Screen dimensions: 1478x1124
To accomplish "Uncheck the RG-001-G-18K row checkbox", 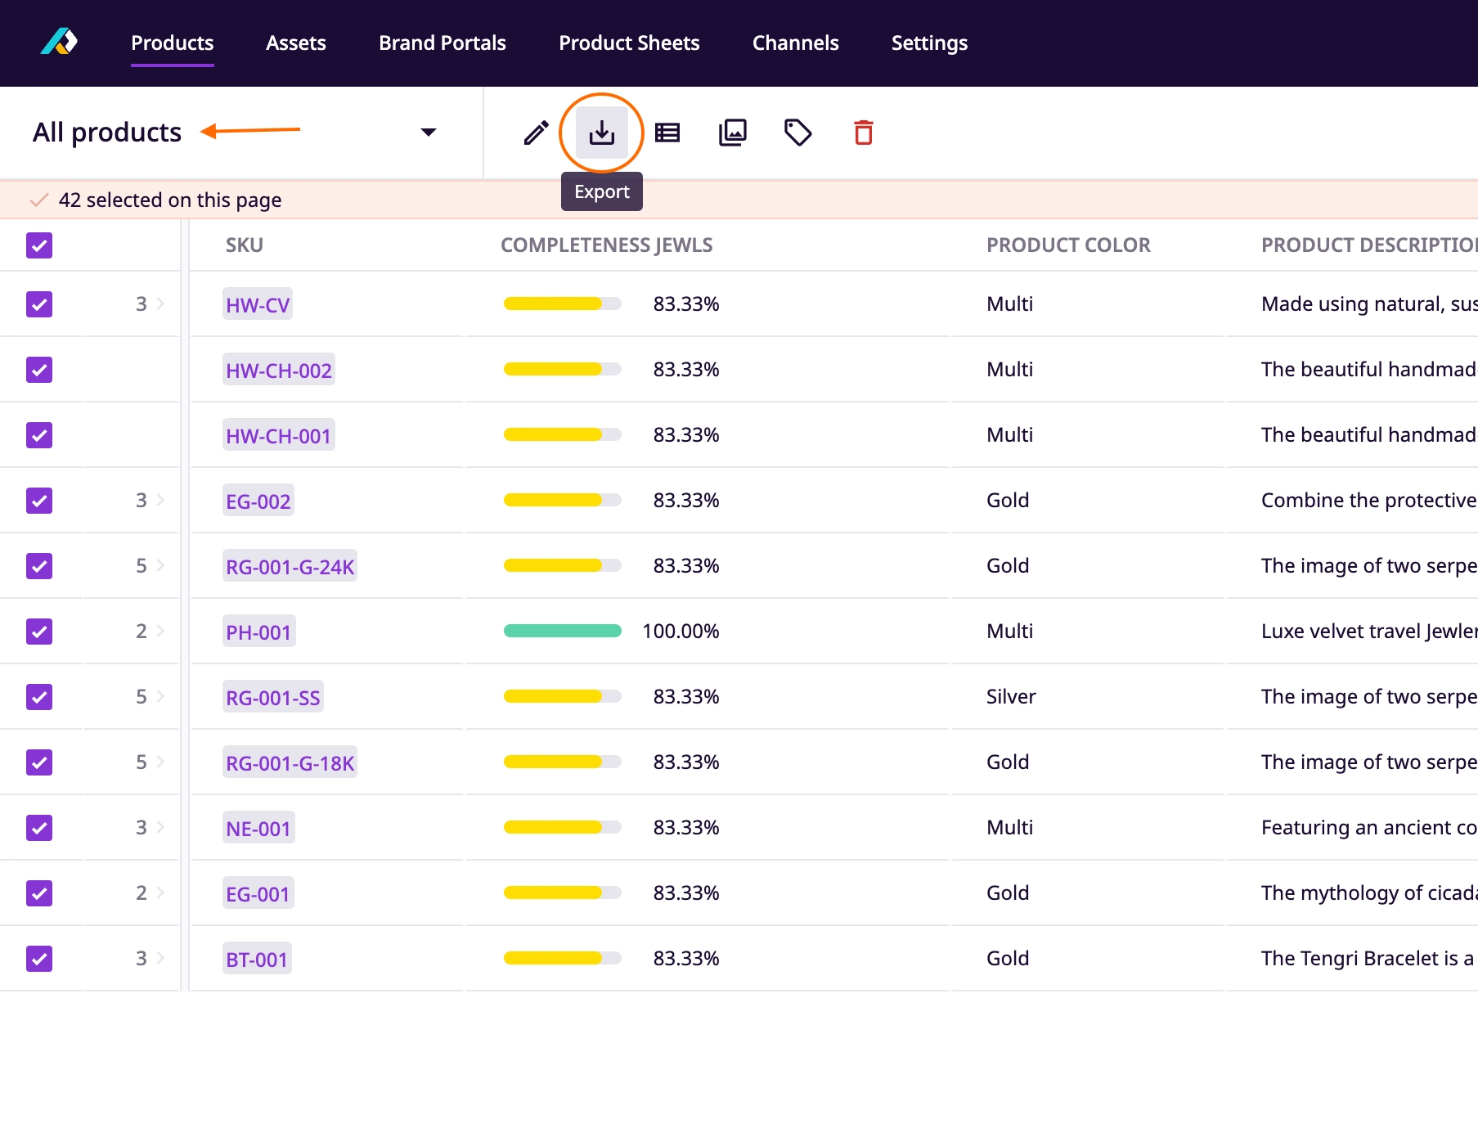I will pos(39,762).
